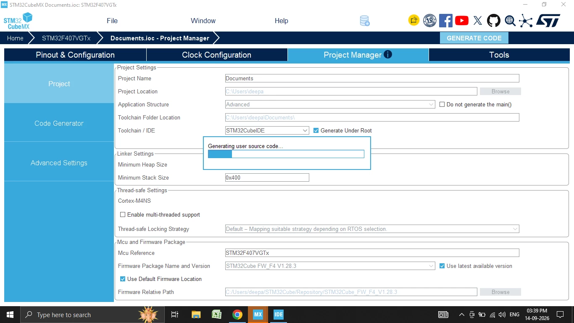The width and height of the screenshot is (574, 323).
Task: Open the File menu
Action: pos(112,21)
